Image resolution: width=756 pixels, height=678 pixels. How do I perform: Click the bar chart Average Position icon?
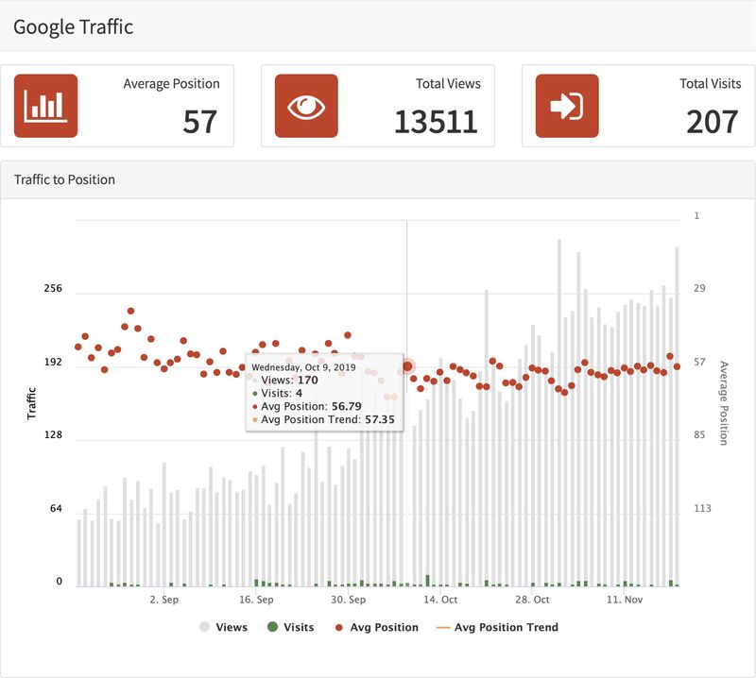45,106
